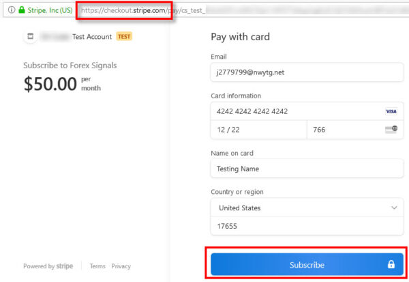The image size is (409, 282).
Task: Click the checkout.stripe.com URL in address bar
Action: coord(123,11)
